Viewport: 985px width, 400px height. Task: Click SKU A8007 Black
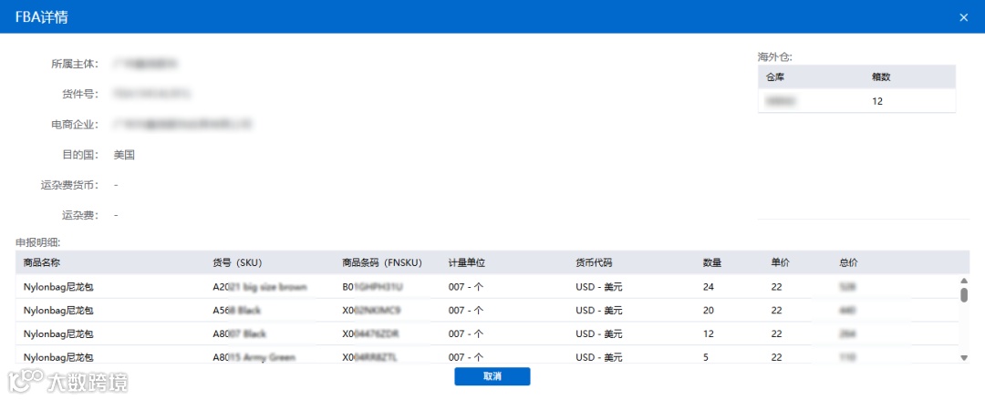[240, 333]
